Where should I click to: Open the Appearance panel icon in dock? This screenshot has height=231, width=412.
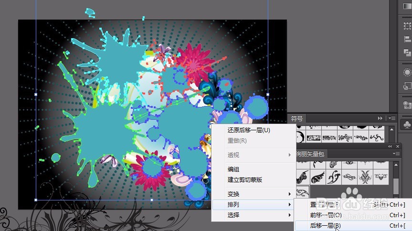point(407,72)
